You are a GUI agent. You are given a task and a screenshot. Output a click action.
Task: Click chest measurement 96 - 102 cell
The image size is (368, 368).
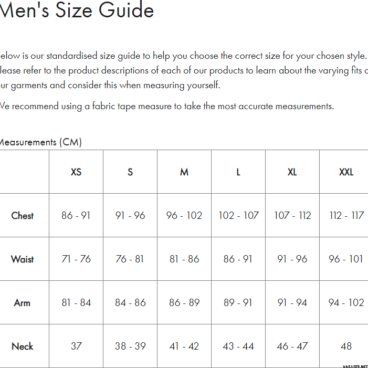184,216
